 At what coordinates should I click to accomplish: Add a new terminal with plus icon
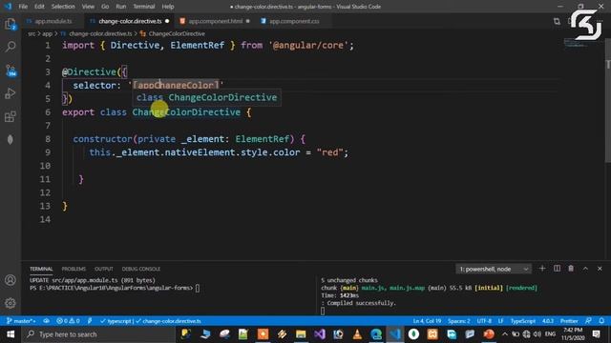(x=542, y=269)
